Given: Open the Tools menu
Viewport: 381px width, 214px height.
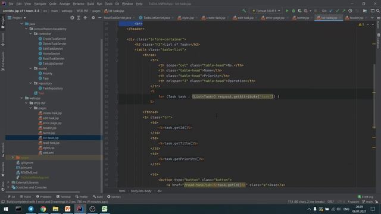Looking at the screenshot, I should (x=108, y=4).
